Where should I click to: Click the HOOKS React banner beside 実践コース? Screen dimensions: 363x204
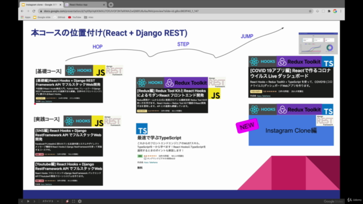78,121
